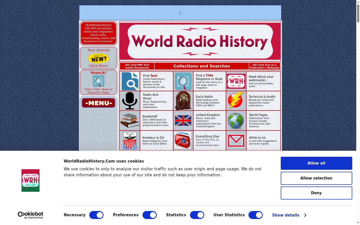Click the red Search! heading in sidebar
This screenshot has width=360, height=225.
coord(98,73)
